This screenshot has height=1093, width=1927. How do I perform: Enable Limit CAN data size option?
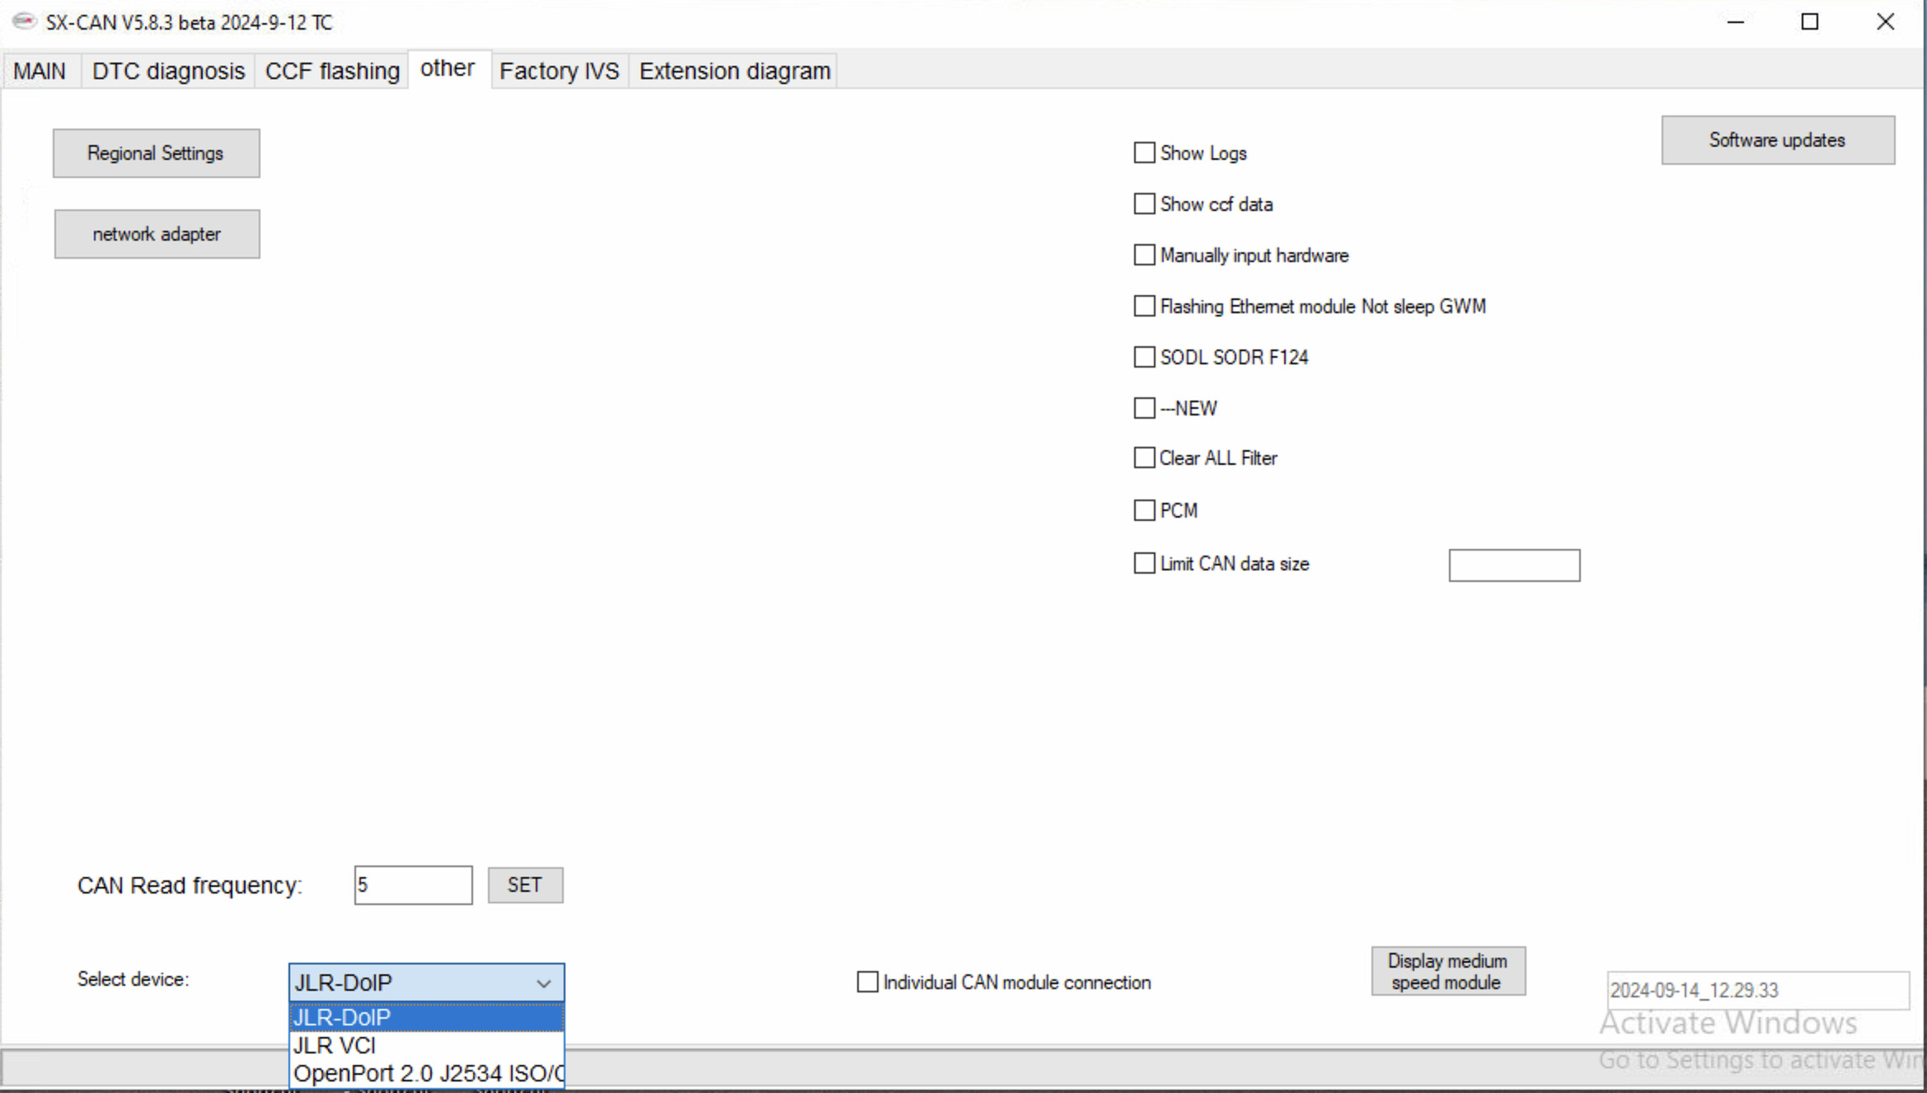(x=1143, y=564)
